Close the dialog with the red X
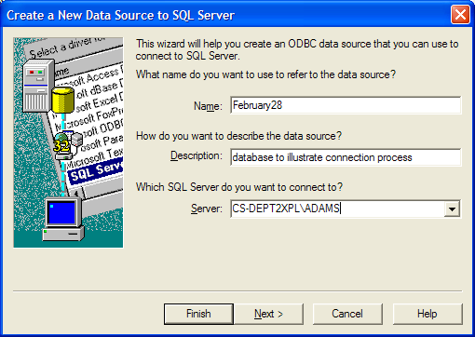 [460, 15]
